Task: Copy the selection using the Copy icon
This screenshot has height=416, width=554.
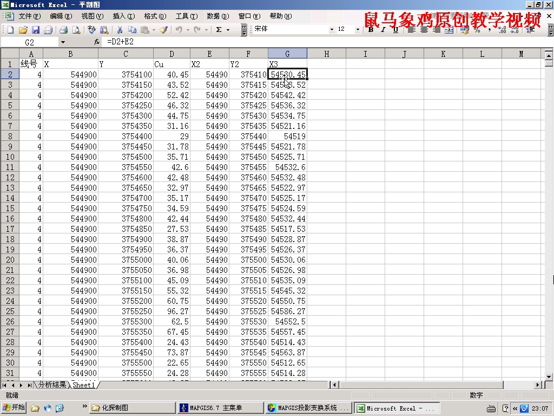Action: pyautogui.click(x=132, y=30)
